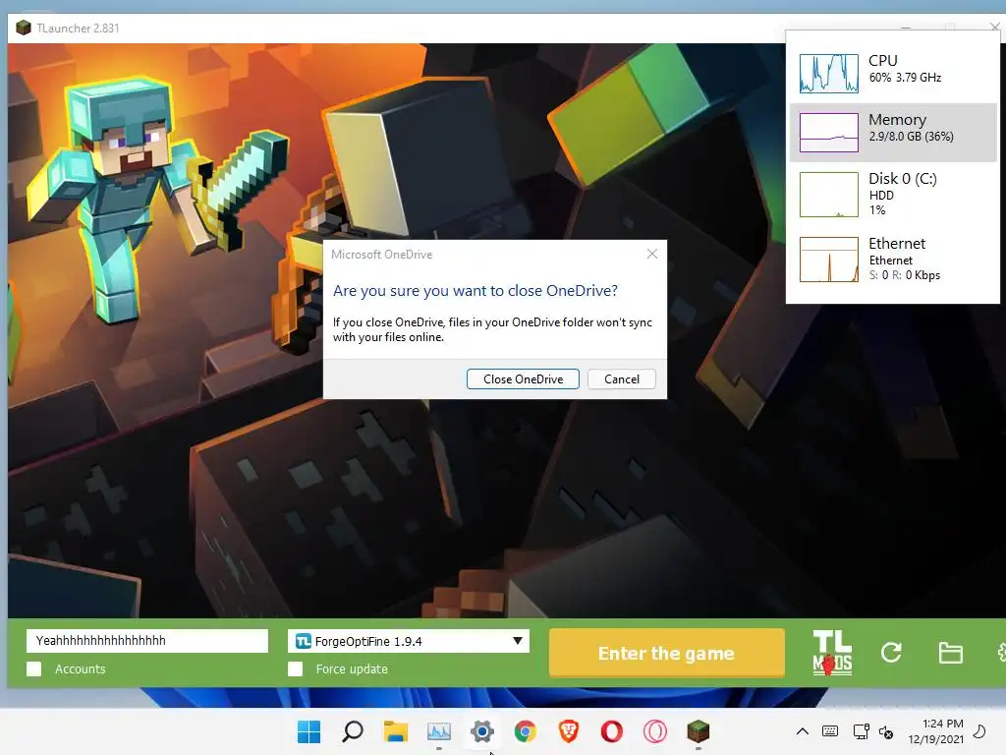Screen dimensions: 1006x755
Task: Launch Brave browser from taskbar
Action: (569, 731)
